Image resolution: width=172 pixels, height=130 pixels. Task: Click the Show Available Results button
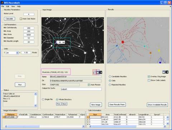click(157, 105)
